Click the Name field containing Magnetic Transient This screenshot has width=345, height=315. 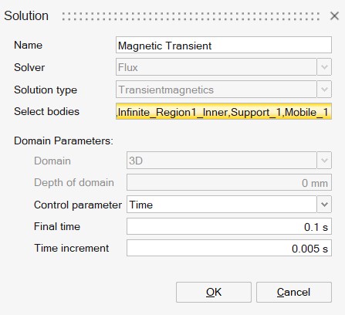point(224,45)
